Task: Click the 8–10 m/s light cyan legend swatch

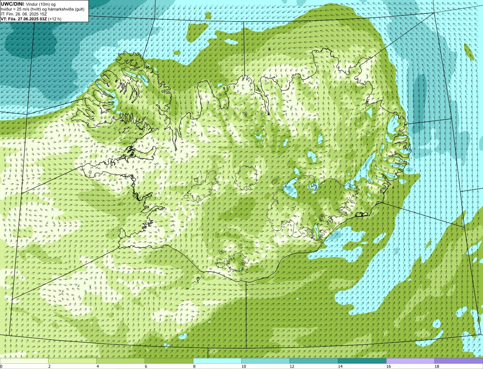Action: point(217,361)
